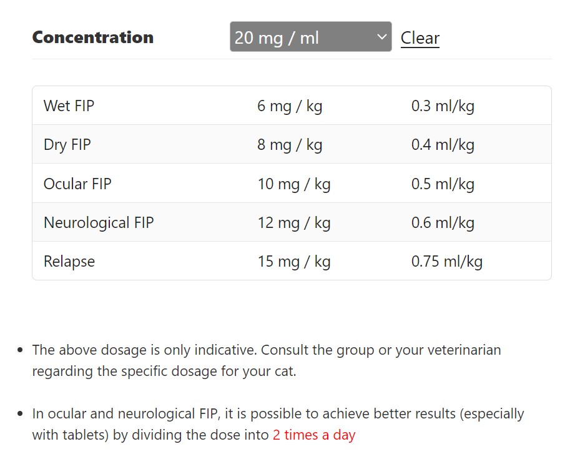
Task: Click the 12 mg / kg dose cell
Action: [294, 223]
